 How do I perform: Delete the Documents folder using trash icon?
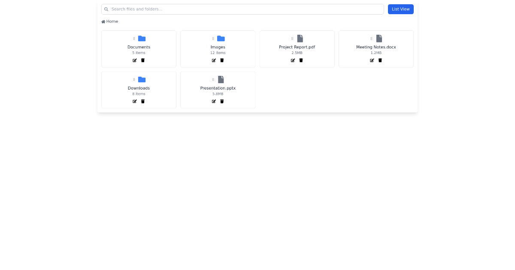click(143, 60)
